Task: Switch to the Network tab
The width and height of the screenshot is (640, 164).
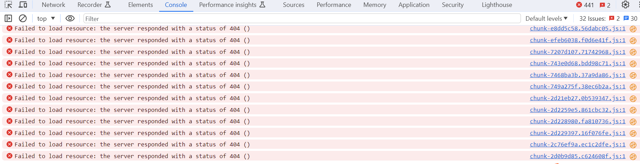Action: (x=54, y=5)
